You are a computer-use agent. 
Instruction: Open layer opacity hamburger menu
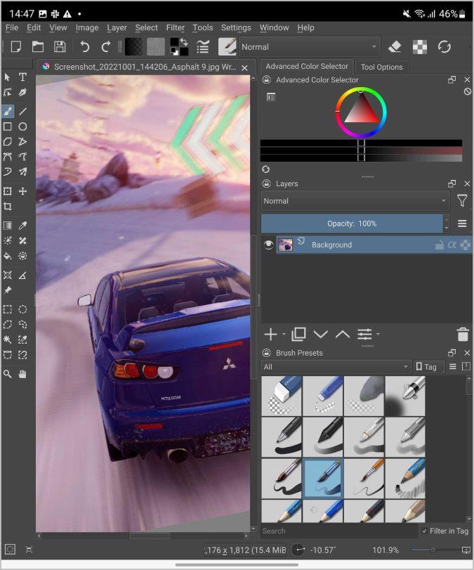pyautogui.click(x=462, y=224)
